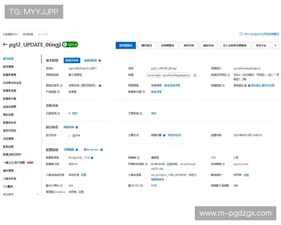Screen dimensions: 281x225
Task: Click the 设置白名单 button
Action: point(71,60)
